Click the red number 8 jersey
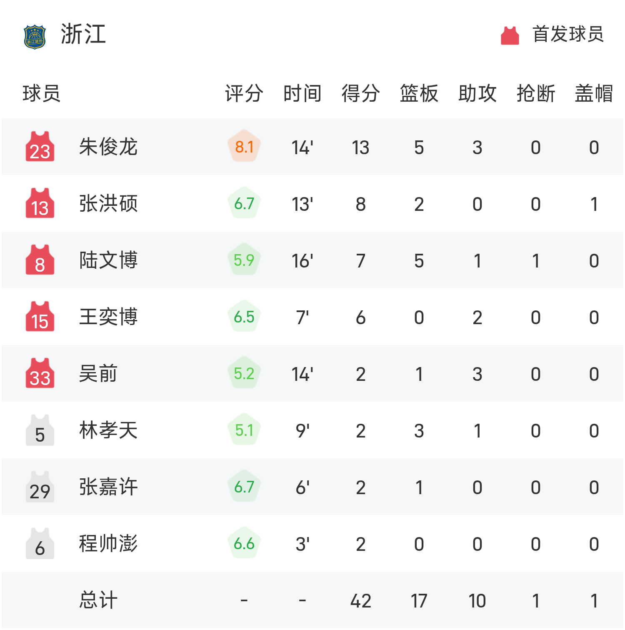625x630 pixels. (x=40, y=260)
